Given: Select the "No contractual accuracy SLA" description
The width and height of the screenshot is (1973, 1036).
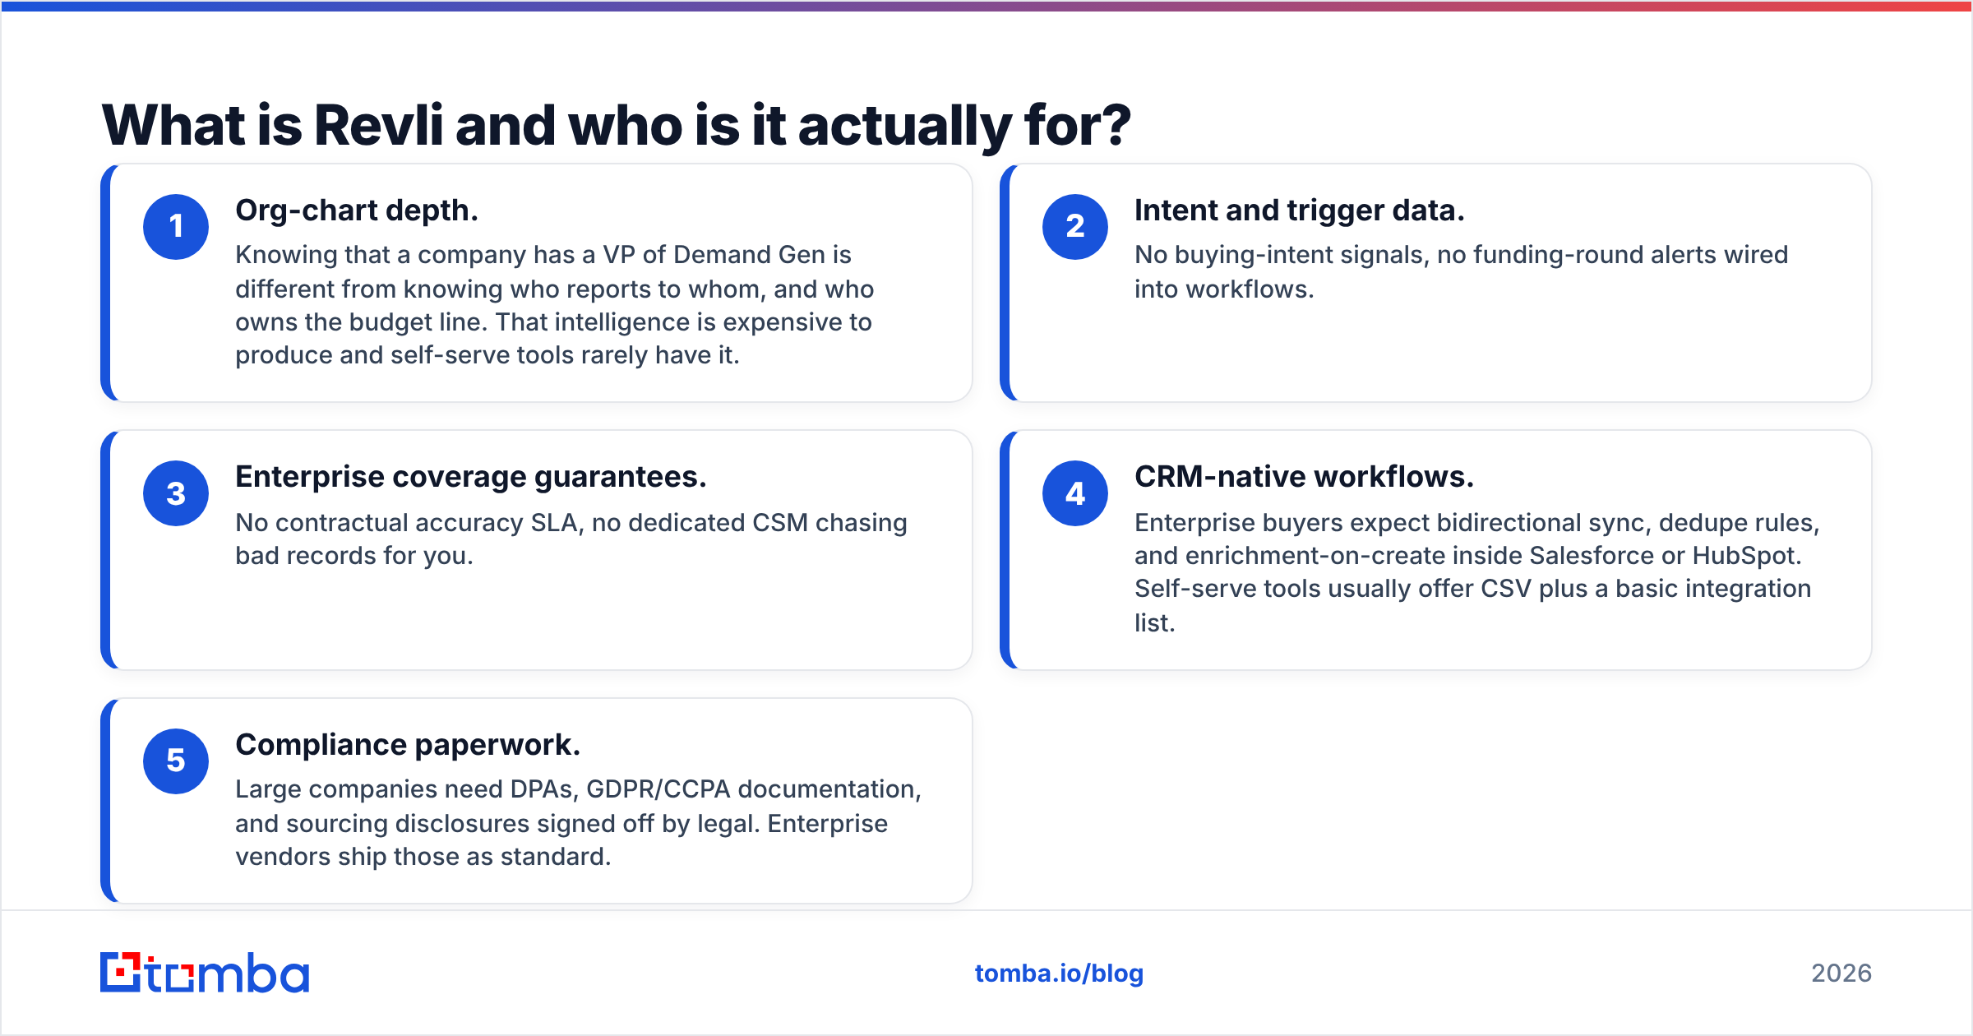Looking at the screenshot, I should [x=571, y=539].
